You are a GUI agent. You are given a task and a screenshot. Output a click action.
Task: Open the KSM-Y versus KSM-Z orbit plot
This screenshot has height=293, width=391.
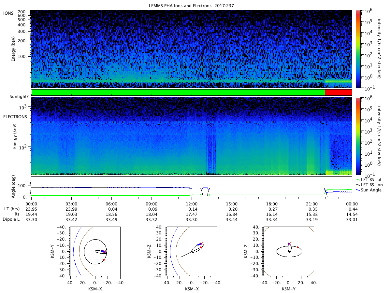tap(289, 251)
